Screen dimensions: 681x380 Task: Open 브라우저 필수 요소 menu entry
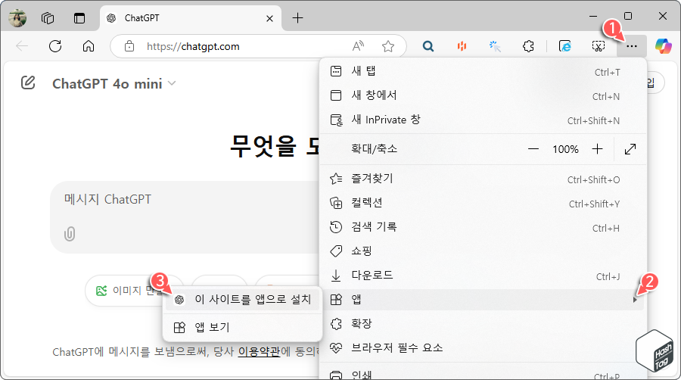tap(483, 348)
